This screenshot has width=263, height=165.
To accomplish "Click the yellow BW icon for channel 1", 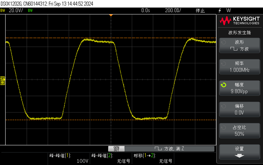I will (x=3, y=11).
